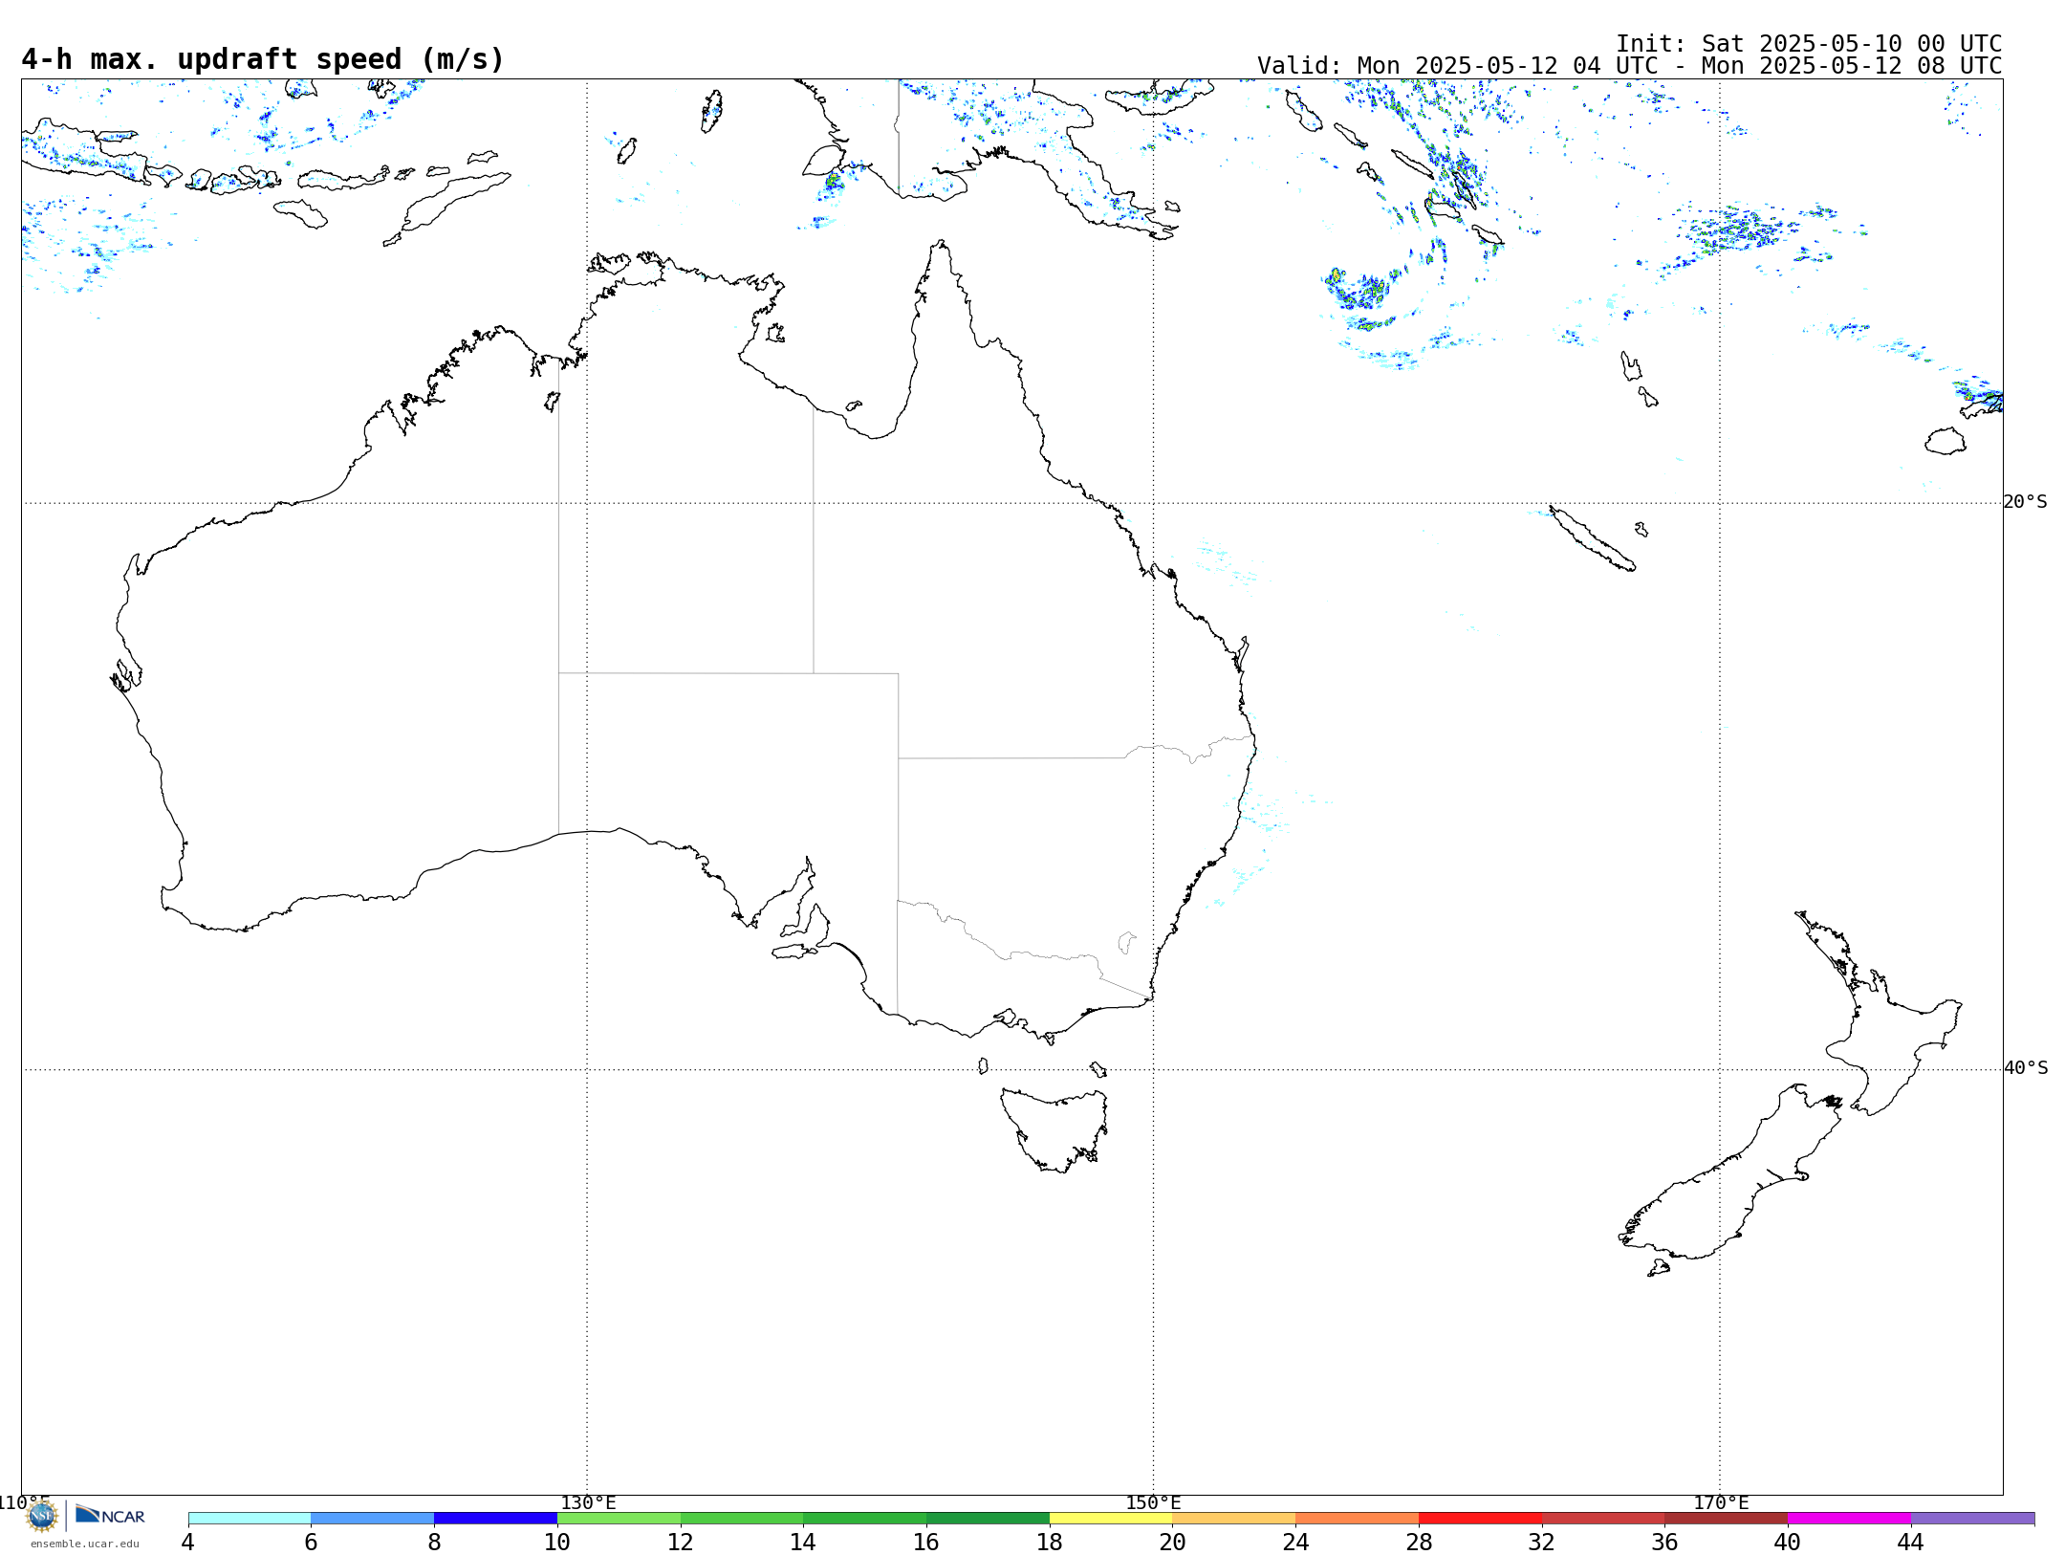The image size is (2065, 1555).
Task: Click the colorbar tick label '44'
Action: (1910, 1543)
